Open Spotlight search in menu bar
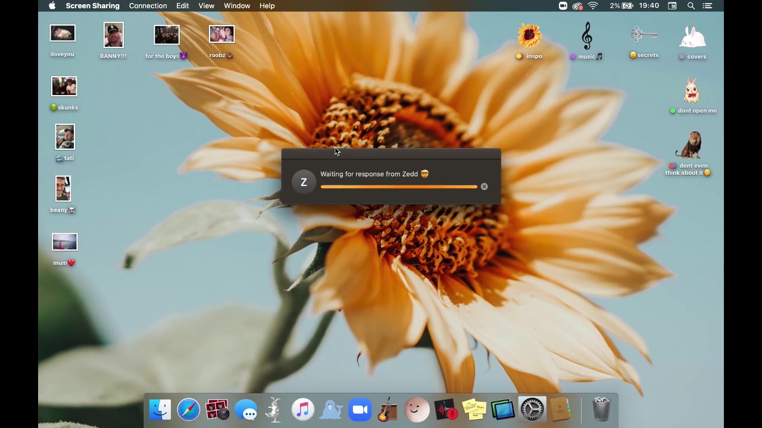This screenshot has width=762, height=428. (x=691, y=6)
